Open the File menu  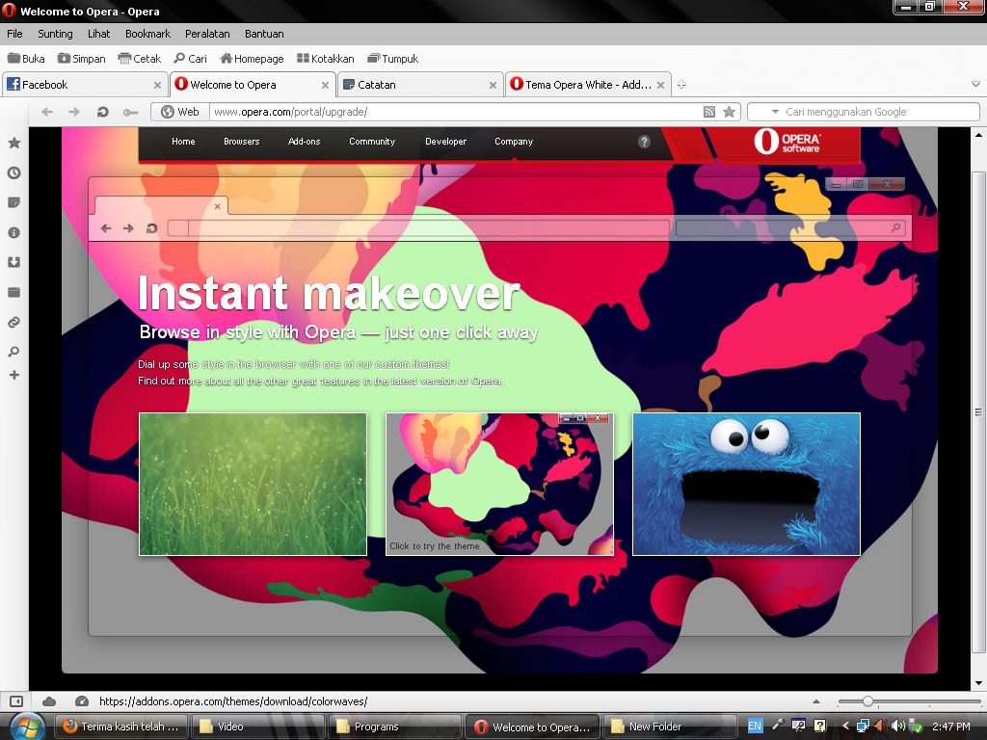point(14,34)
